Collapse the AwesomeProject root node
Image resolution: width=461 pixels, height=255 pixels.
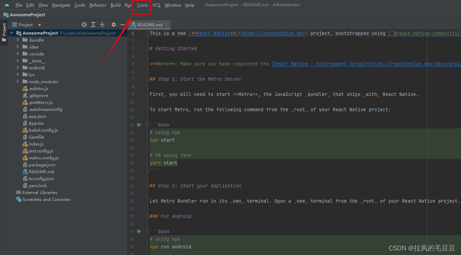11,33
